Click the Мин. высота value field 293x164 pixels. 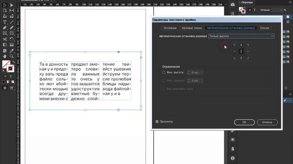click(197, 72)
